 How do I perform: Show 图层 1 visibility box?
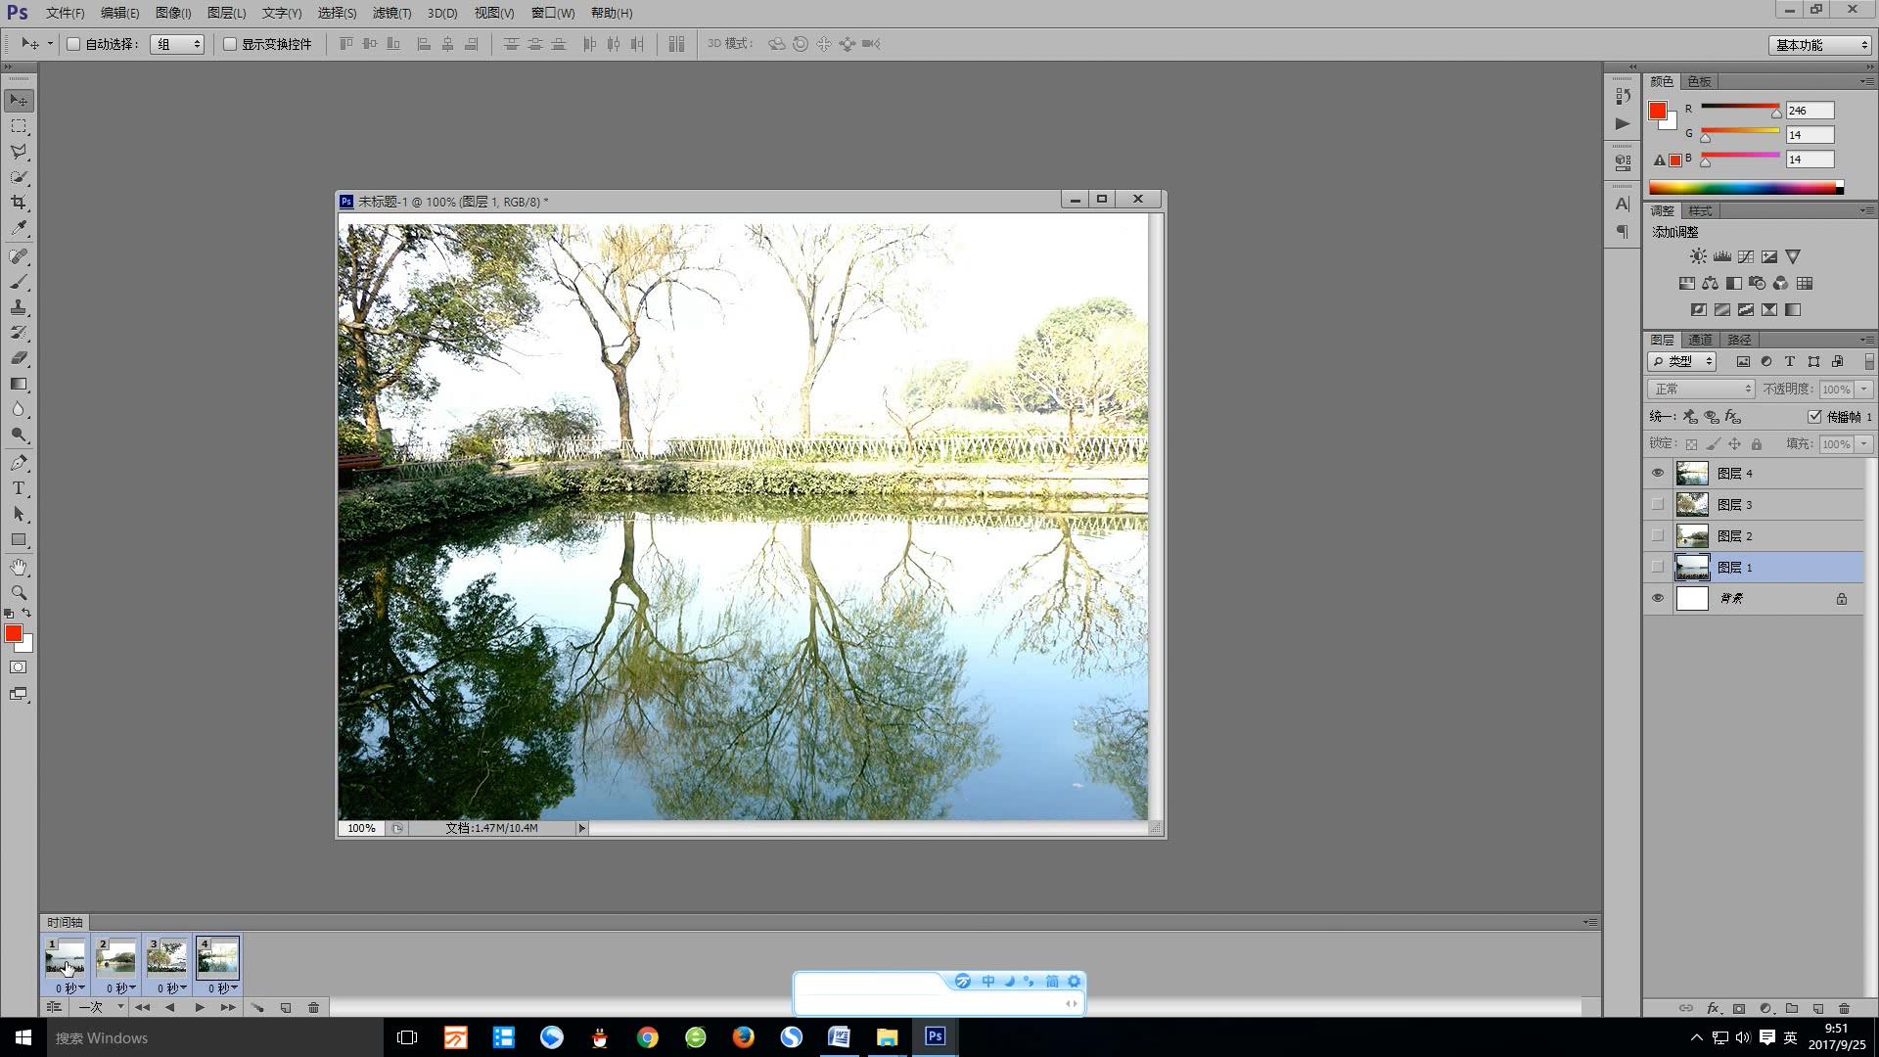[1658, 568]
